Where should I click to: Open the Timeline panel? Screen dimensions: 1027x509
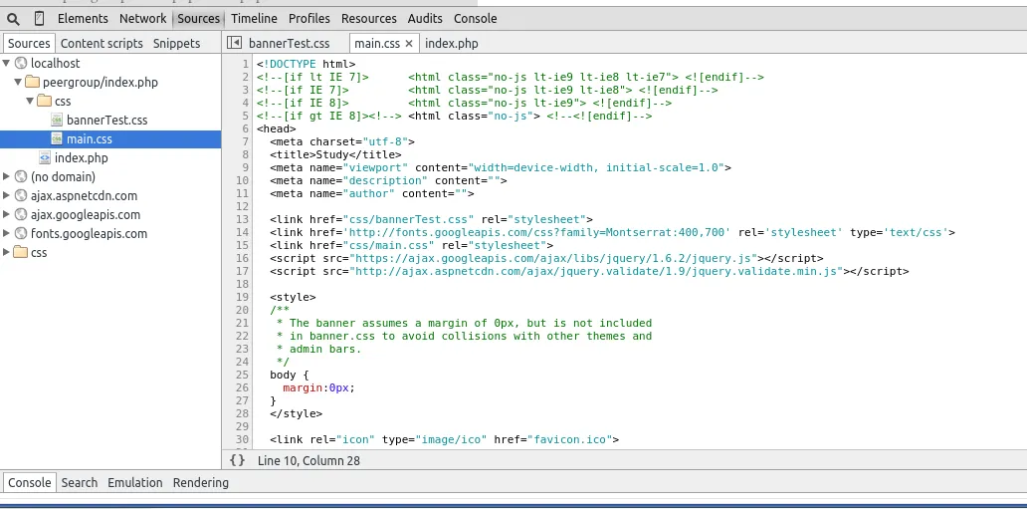coord(254,18)
